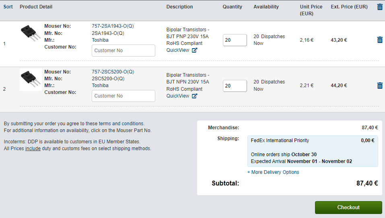Viewport: 385px width, 218px height.
Task: Sort cart items via Sort header
Action: [8, 7]
